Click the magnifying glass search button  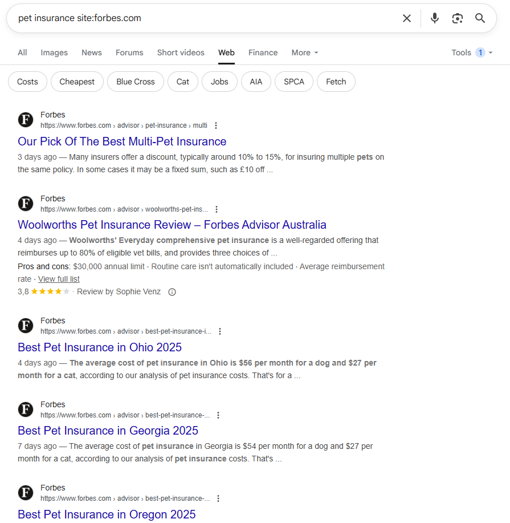480,18
